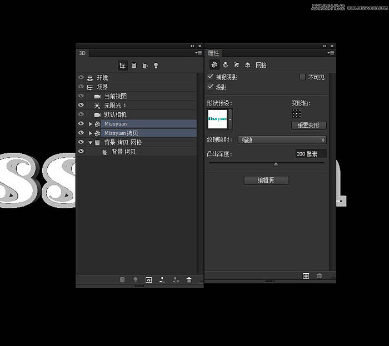Toggle visibility of 场景 row

tap(81, 87)
